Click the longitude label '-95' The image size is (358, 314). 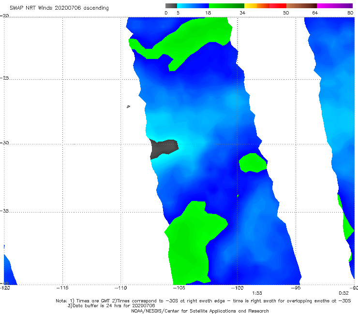[x=296, y=288]
